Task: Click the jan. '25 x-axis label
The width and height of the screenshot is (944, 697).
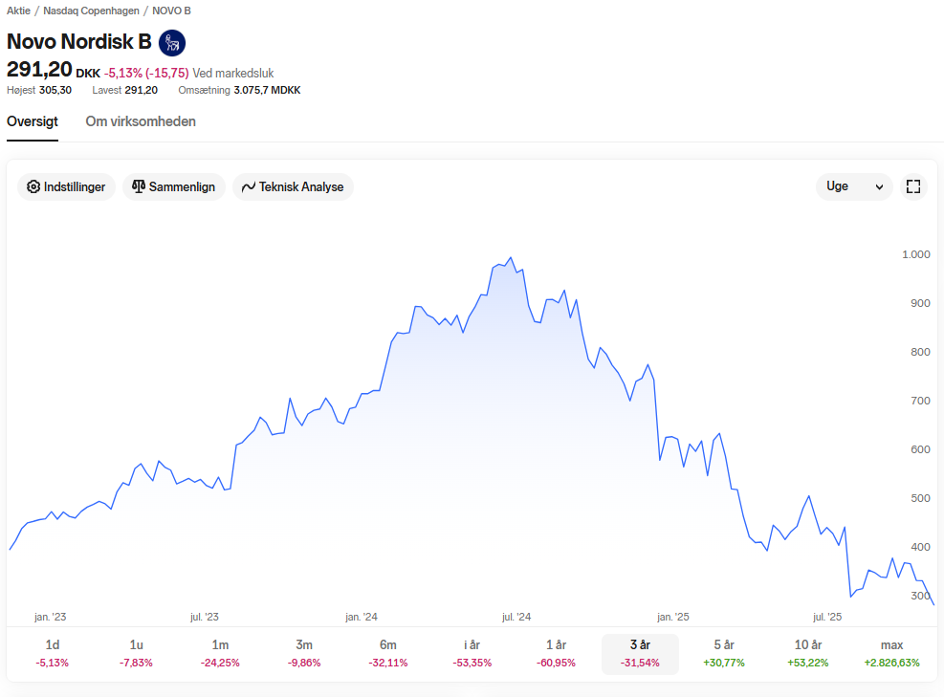Action: (673, 617)
